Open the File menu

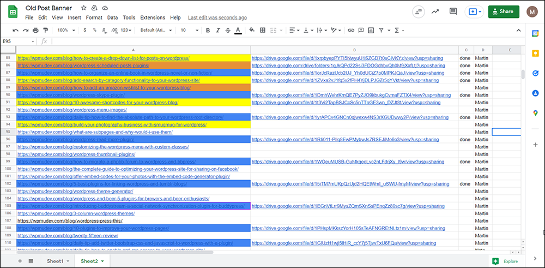[x=29, y=17]
